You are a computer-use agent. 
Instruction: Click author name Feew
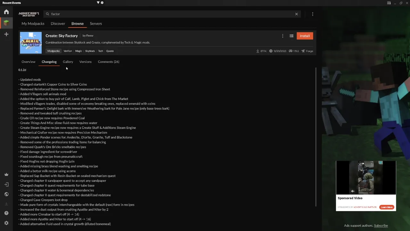click(x=90, y=36)
